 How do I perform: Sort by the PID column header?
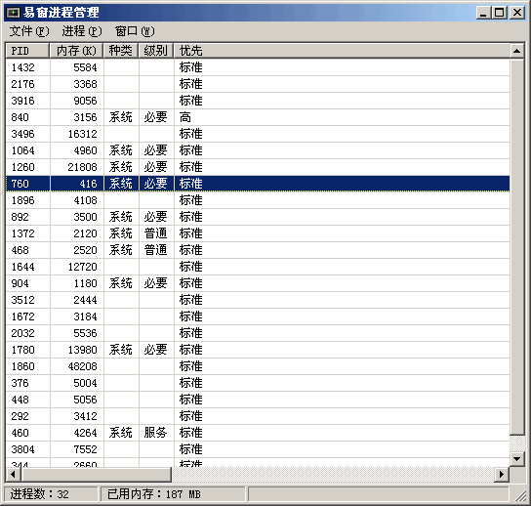pos(27,51)
